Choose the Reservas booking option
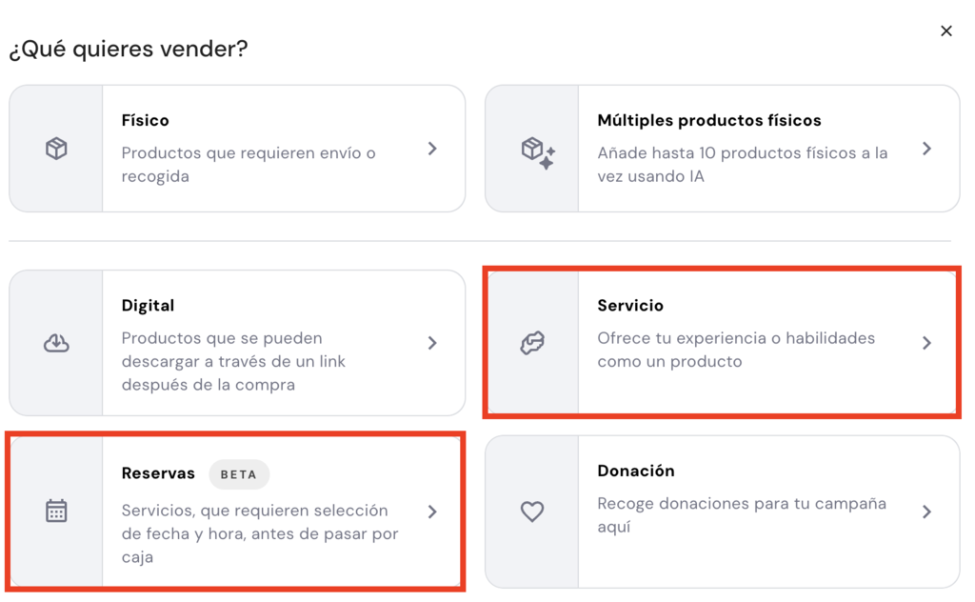The height and width of the screenshot is (602, 975). [238, 511]
